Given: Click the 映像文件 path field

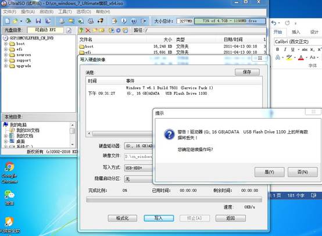Looking at the screenshot, I should (138, 157).
